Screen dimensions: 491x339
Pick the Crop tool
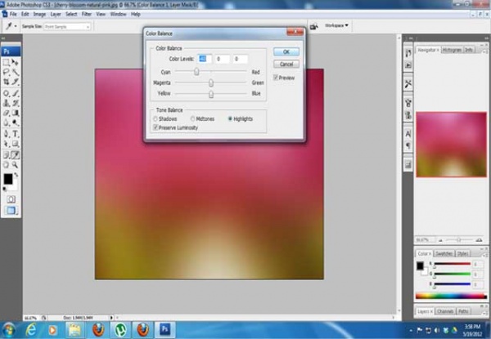(7, 83)
